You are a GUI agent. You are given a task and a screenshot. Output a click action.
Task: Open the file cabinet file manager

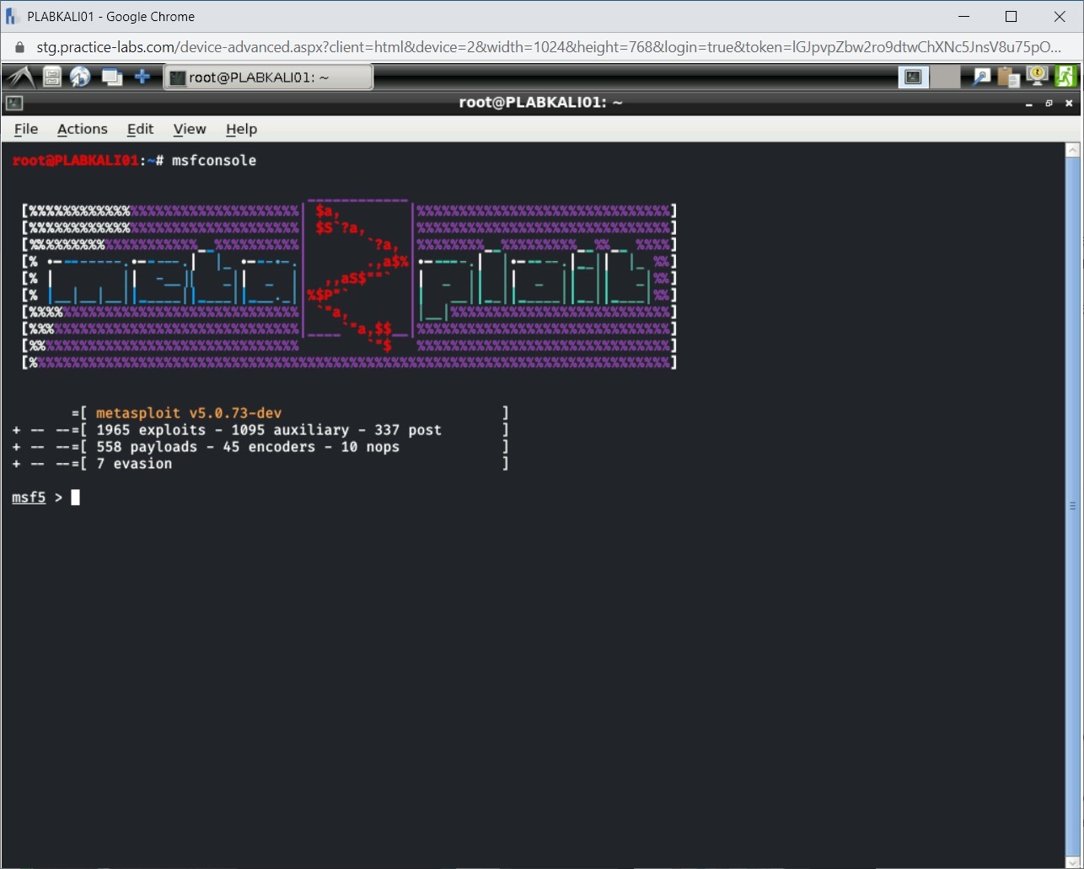(x=52, y=77)
